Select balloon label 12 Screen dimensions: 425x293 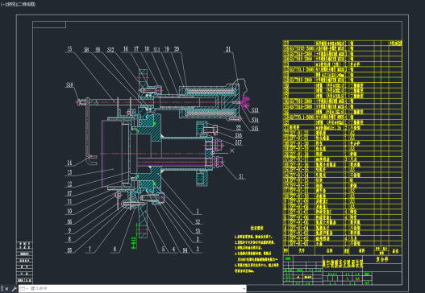coord(69,184)
